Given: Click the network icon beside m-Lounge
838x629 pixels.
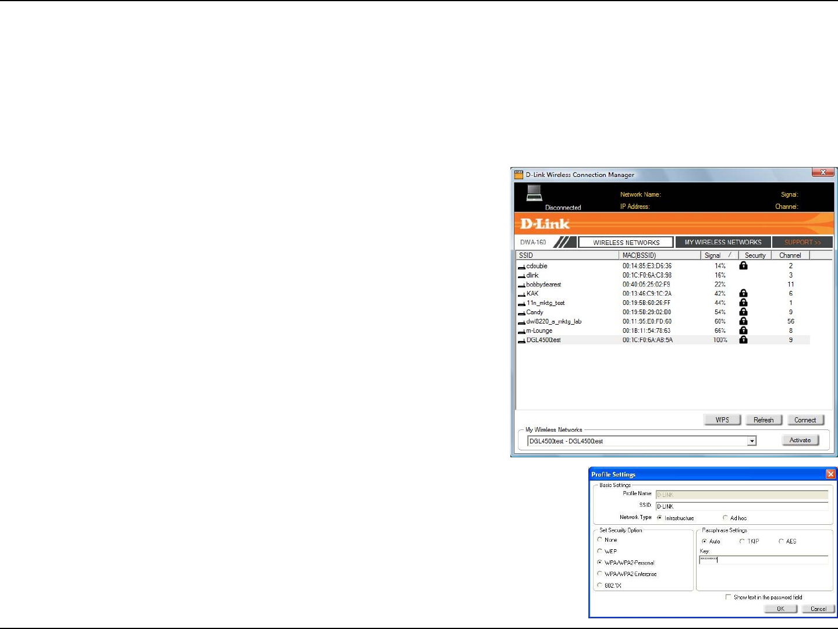Looking at the screenshot, I should pyautogui.click(x=521, y=331).
